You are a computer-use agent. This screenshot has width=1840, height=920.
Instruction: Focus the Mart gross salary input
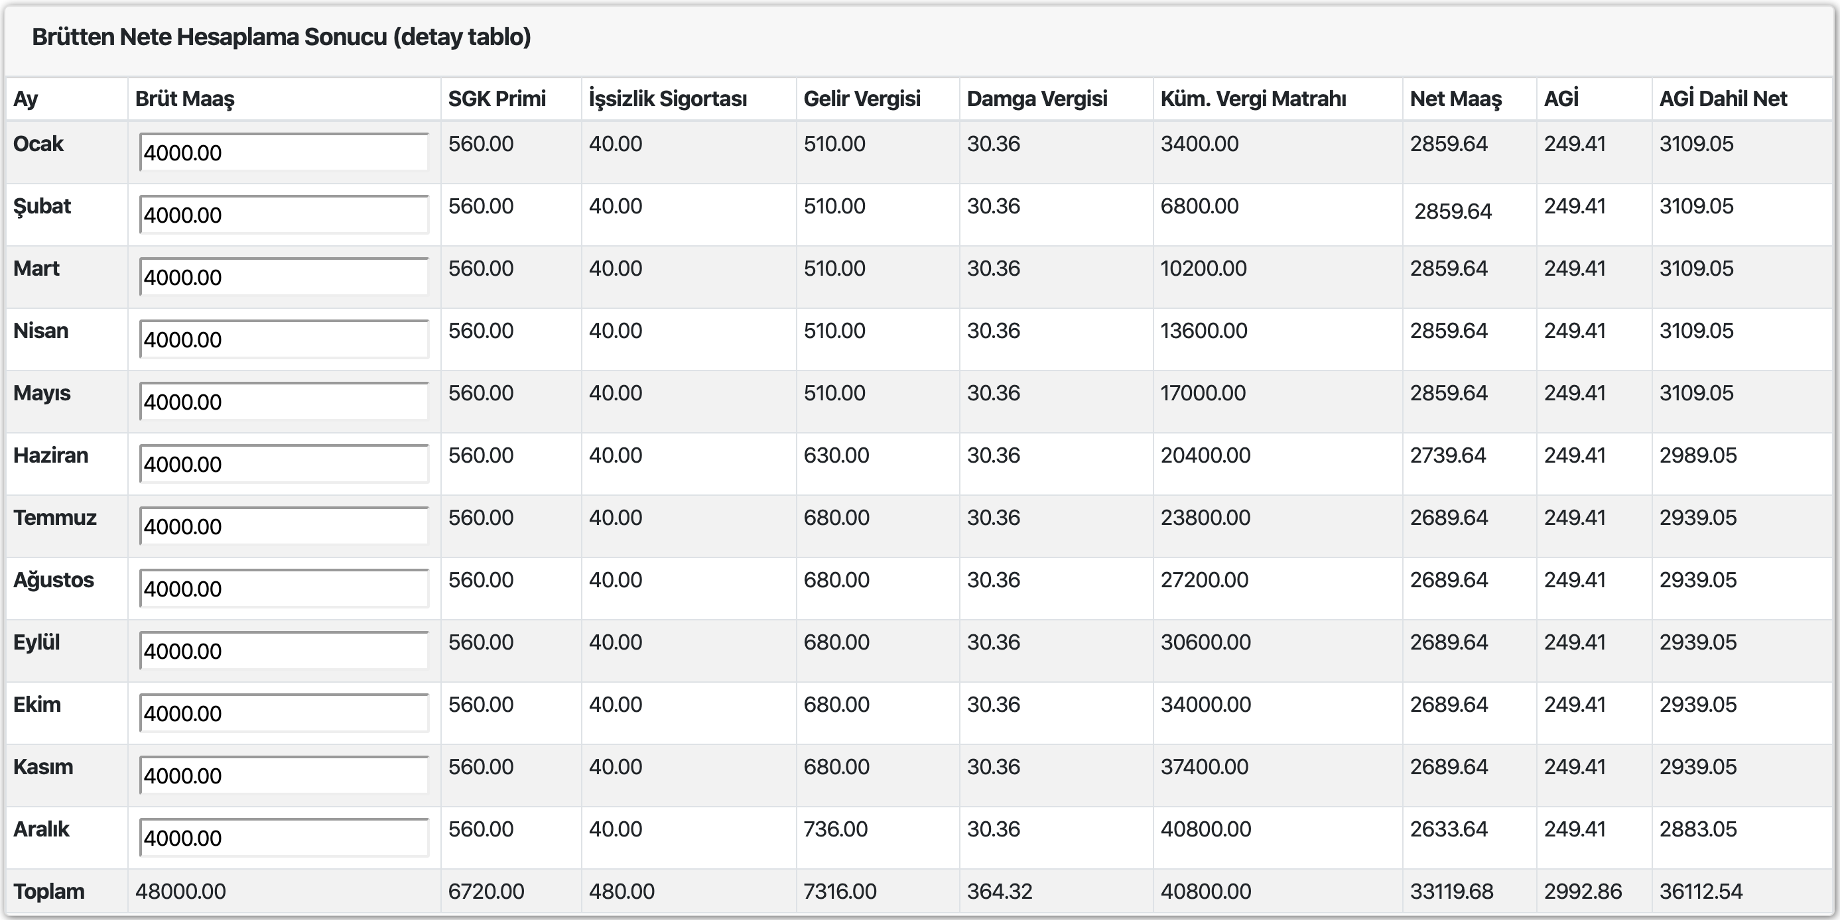point(285,277)
